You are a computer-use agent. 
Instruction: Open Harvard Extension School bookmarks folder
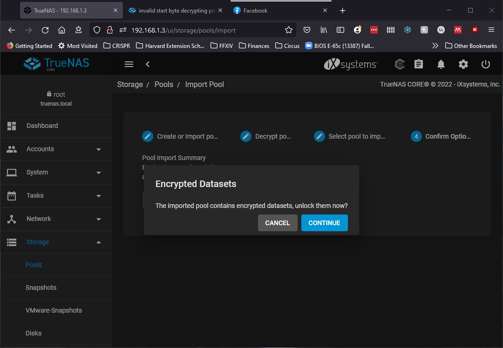point(170,46)
